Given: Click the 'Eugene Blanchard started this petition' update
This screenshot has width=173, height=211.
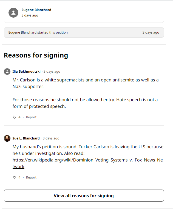Looking at the screenshot, I should click(38, 32).
